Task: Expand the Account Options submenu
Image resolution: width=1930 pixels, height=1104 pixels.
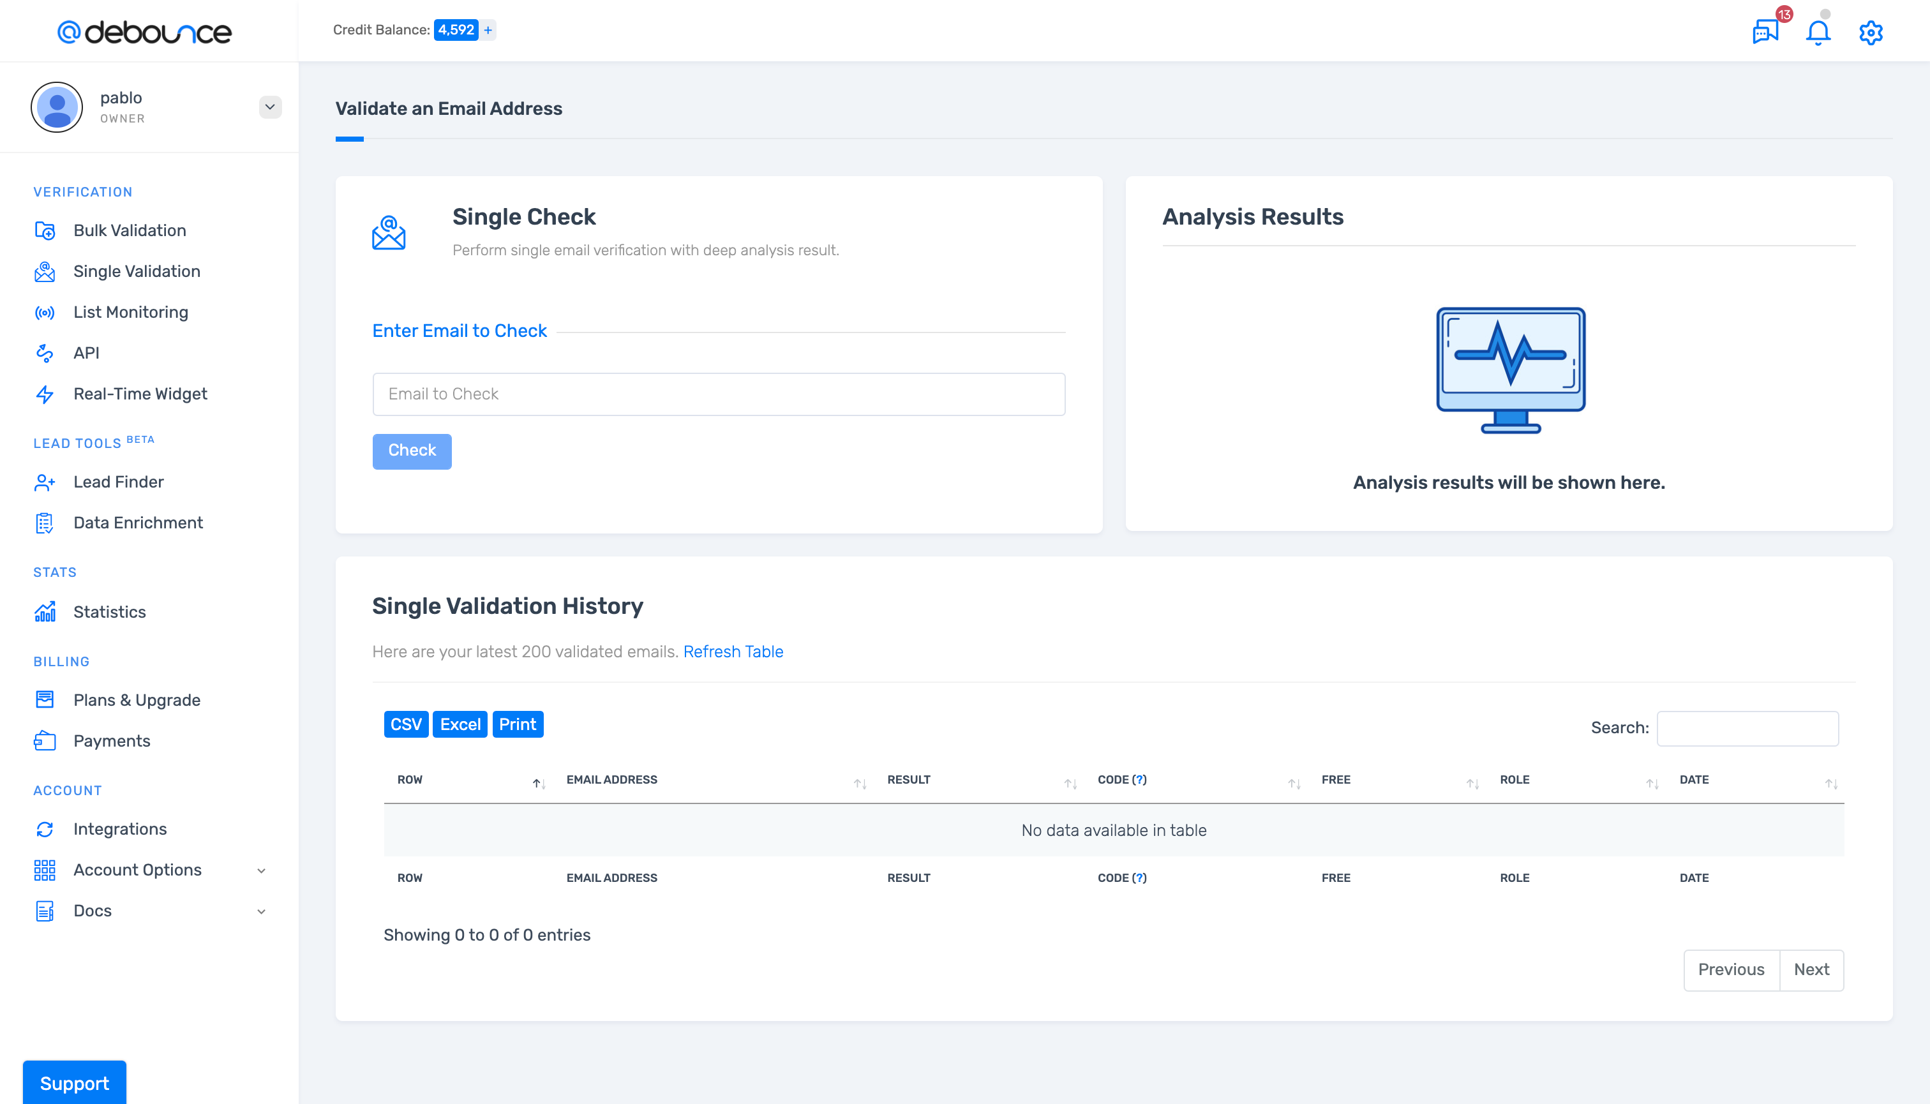Action: 261,870
